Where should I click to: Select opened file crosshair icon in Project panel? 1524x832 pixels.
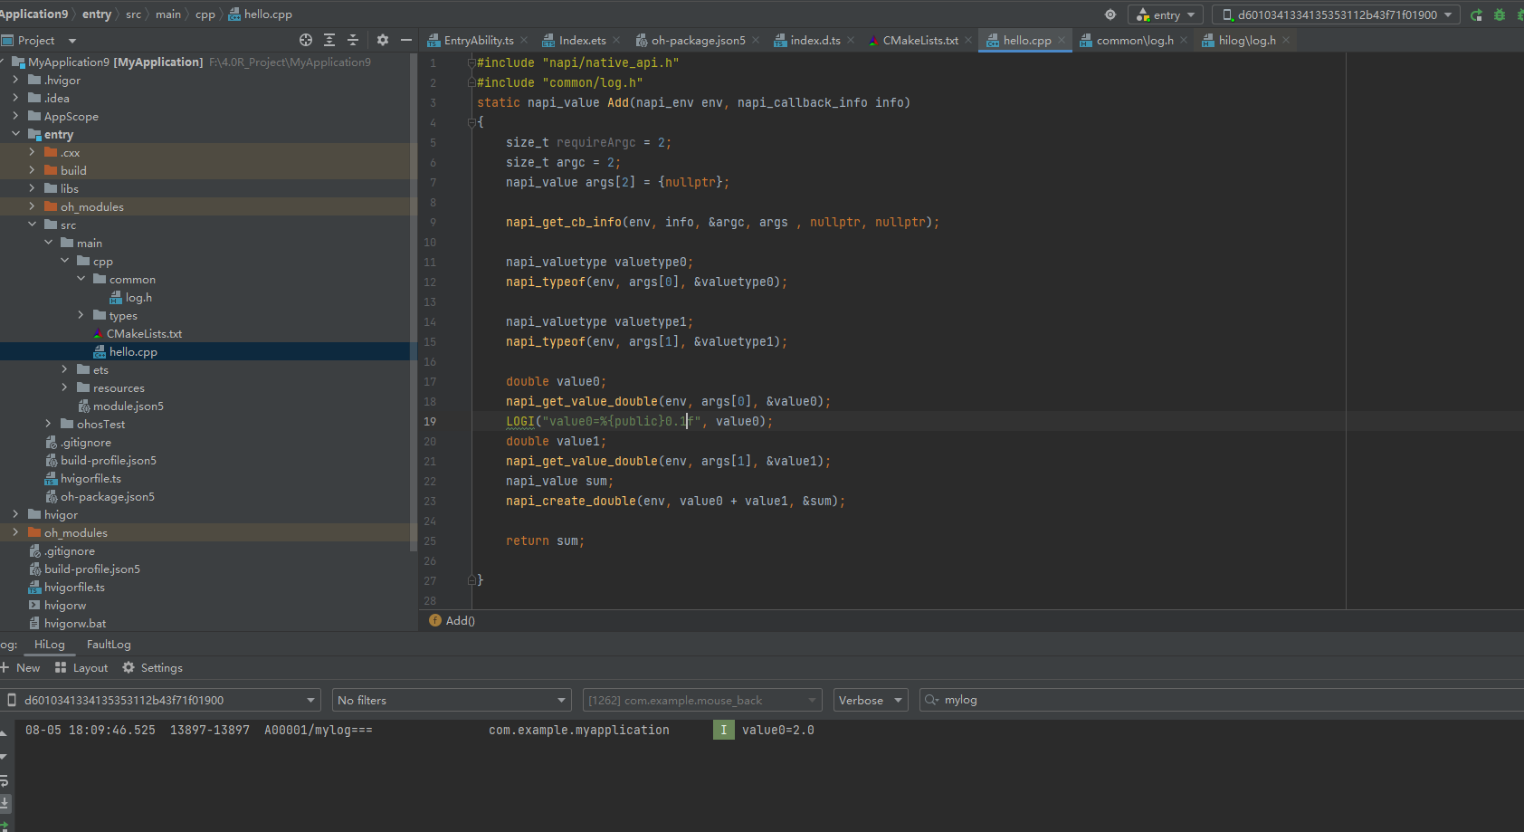tap(306, 40)
